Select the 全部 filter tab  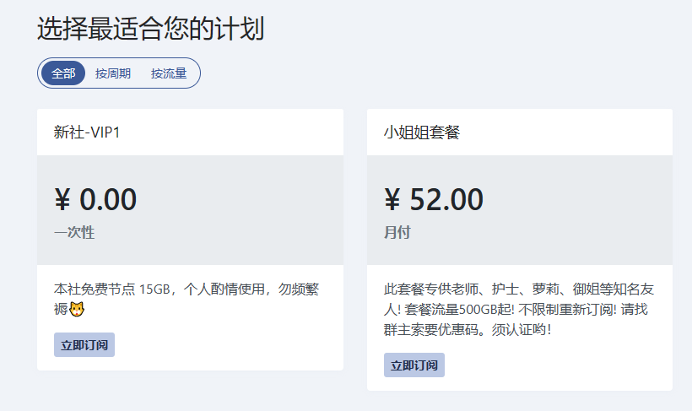click(63, 73)
